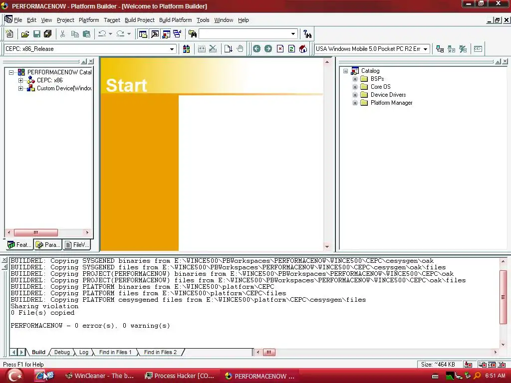
Task: Click the CE Target Control icon
Action: coord(478,49)
